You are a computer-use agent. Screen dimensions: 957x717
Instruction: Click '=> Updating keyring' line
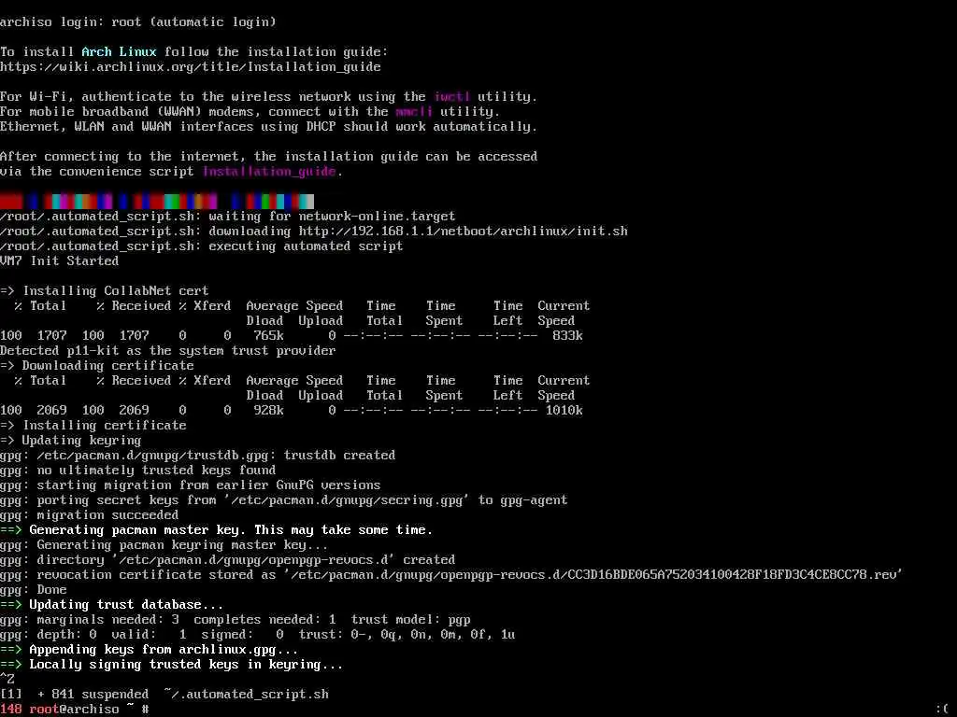(71, 441)
